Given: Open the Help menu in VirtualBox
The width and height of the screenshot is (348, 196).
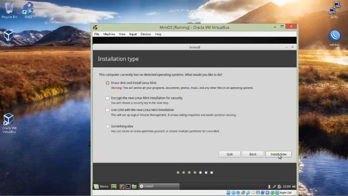Looking at the screenshot, I should click(158, 34).
